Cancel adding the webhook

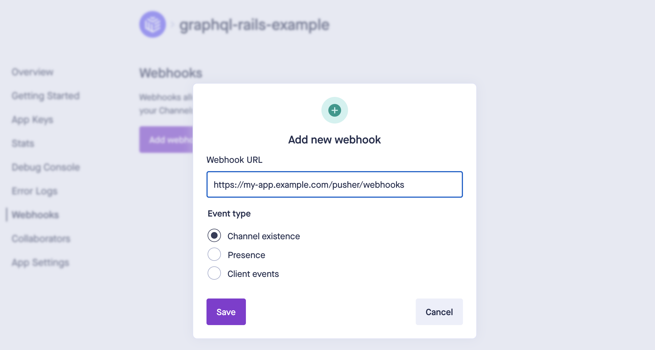tap(439, 312)
